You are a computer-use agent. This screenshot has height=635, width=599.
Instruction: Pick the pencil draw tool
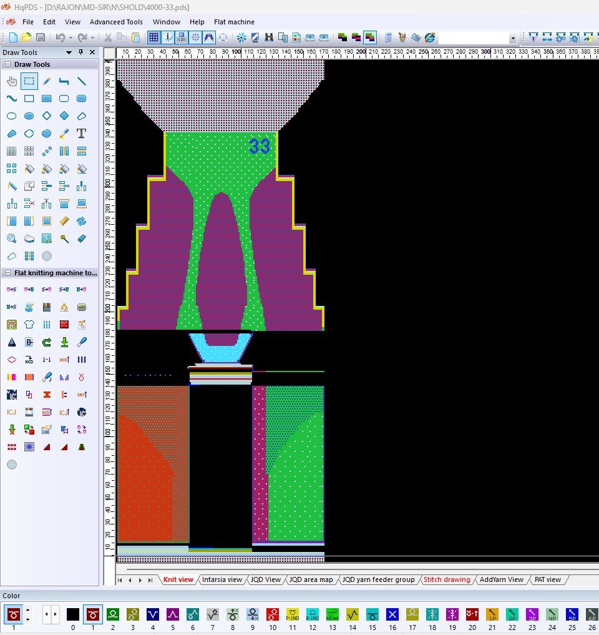[x=46, y=81]
